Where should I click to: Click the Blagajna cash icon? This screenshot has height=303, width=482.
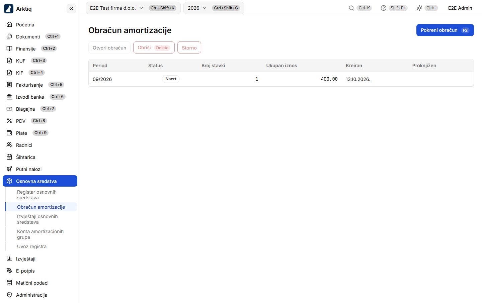point(9,109)
